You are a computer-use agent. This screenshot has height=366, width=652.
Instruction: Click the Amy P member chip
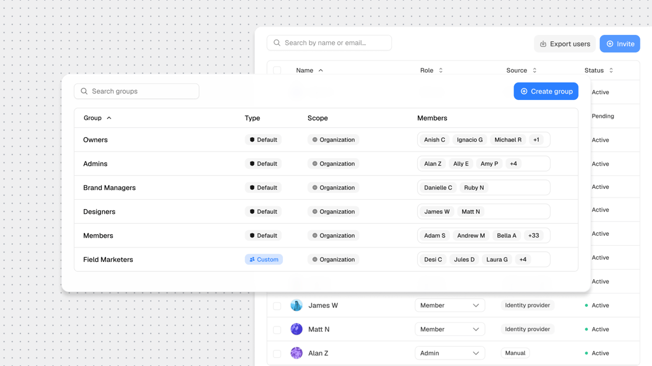coord(489,163)
